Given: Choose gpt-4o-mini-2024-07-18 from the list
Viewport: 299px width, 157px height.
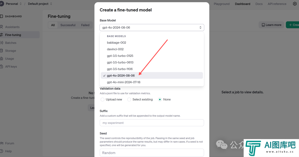Looking at the screenshot, I should [152, 82].
